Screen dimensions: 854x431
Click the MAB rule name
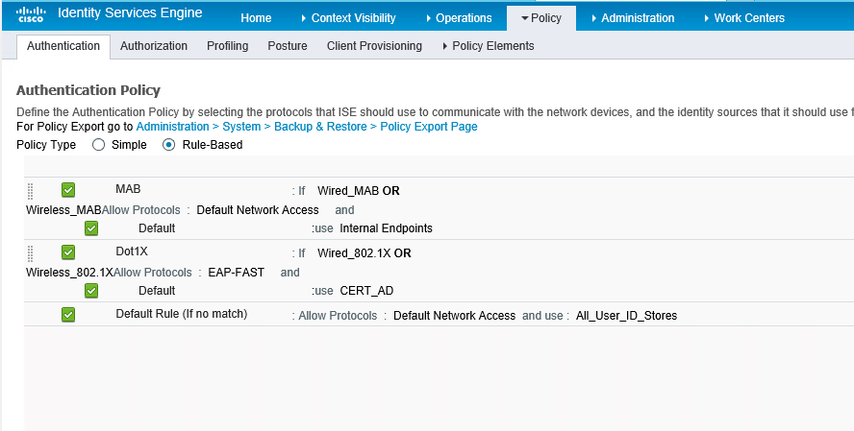tap(128, 189)
